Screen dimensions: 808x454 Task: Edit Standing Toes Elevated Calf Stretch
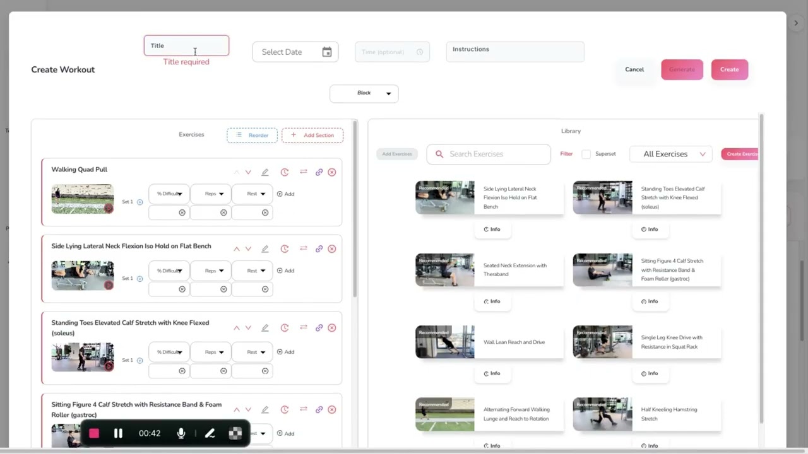pyautogui.click(x=265, y=328)
